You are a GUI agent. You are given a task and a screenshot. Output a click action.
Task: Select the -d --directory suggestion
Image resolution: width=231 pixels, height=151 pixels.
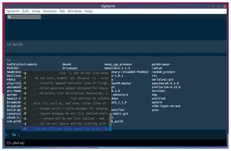pos(66,93)
